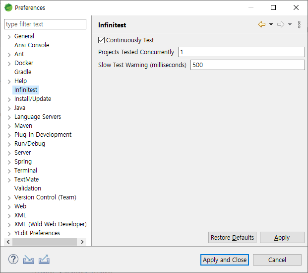This screenshot has width=308, height=273.
Task: Click the forward navigation arrow icon
Action: click(x=281, y=24)
